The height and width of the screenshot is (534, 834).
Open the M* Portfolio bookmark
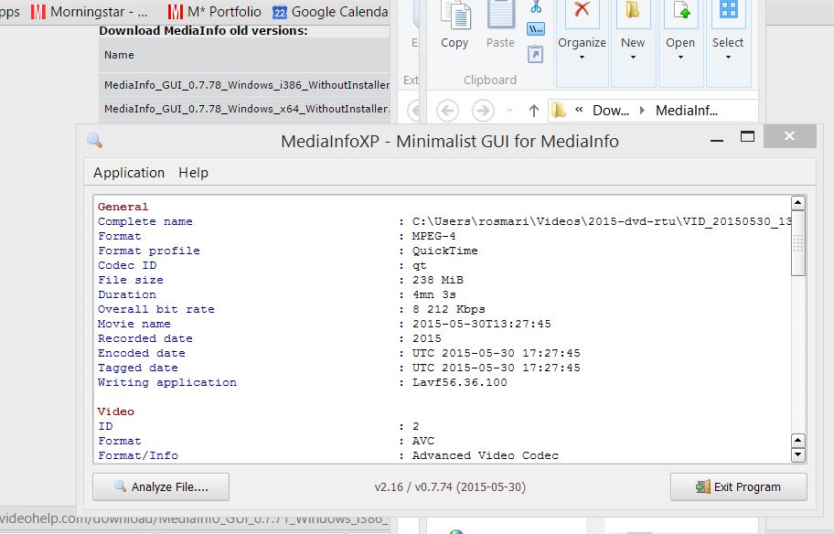214,12
